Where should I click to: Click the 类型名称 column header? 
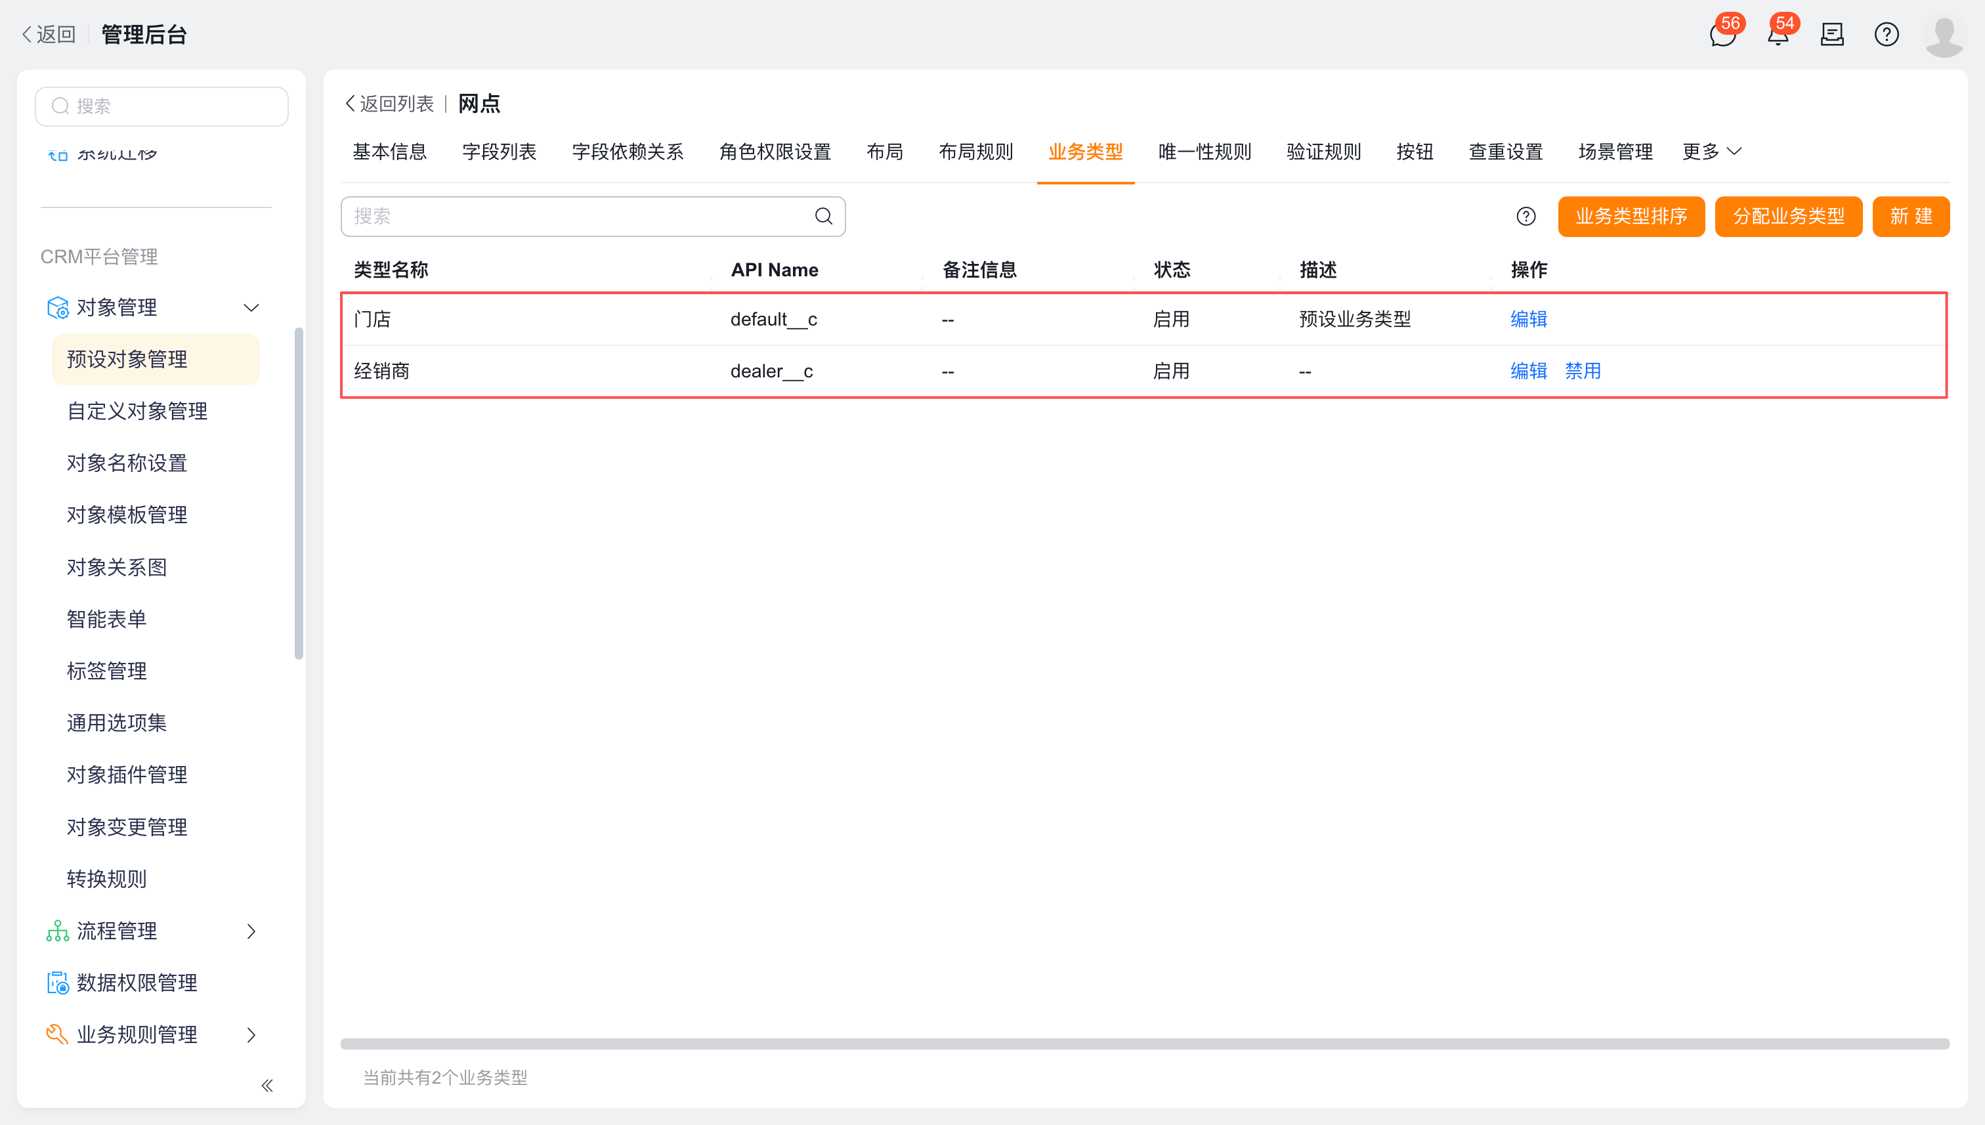pyautogui.click(x=391, y=270)
